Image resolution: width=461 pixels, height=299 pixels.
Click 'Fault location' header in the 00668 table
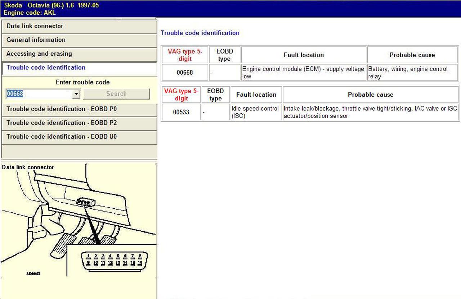[304, 55]
